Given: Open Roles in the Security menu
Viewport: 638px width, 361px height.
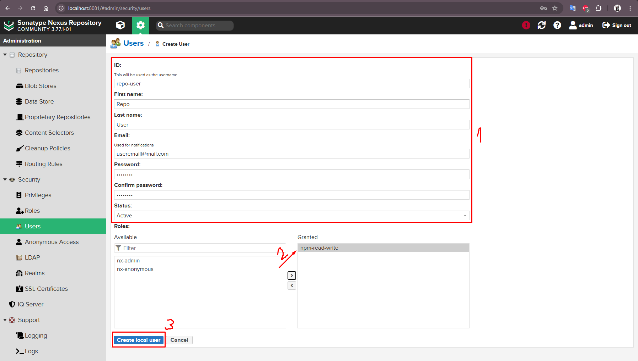Looking at the screenshot, I should (x=32, y=211).
